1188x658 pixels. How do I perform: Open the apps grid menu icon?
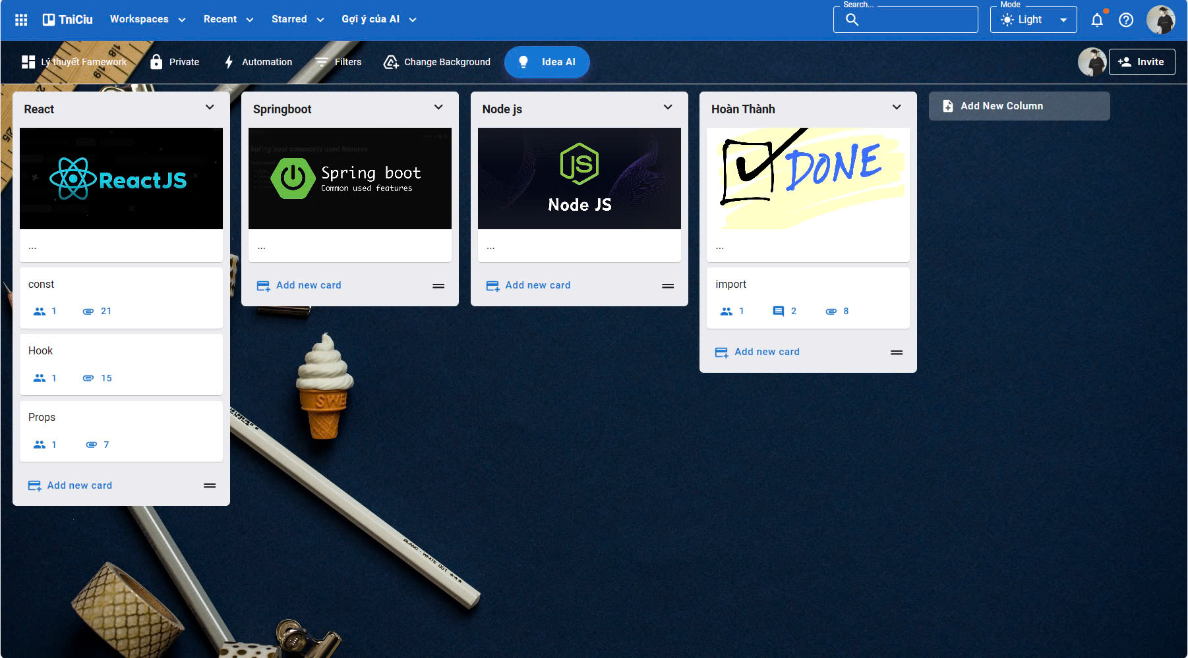point(21,20)
